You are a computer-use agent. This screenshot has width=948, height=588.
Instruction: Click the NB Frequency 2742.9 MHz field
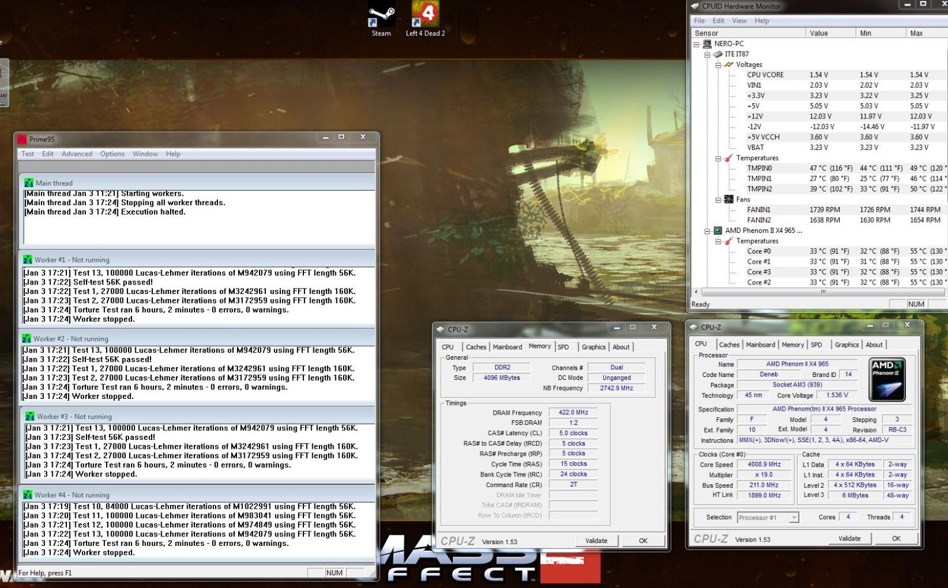[616, 388]
